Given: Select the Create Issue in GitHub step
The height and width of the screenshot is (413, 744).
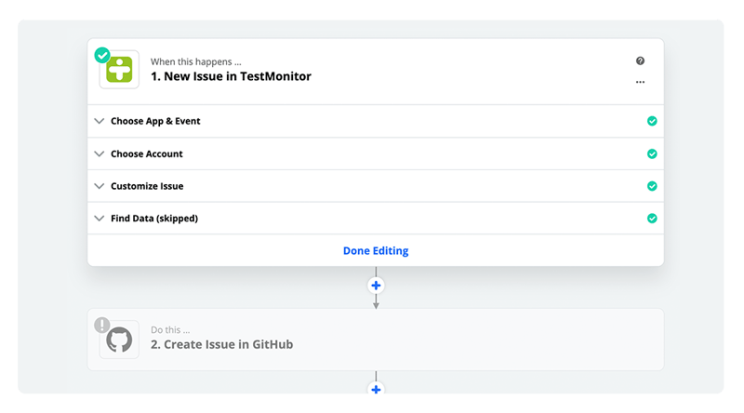Looking at the screenshot, I should coord(221,344).
